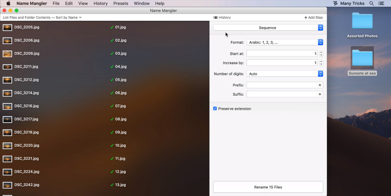Click the Rename 15 Files button
The image size is (391, 196).
268,187
